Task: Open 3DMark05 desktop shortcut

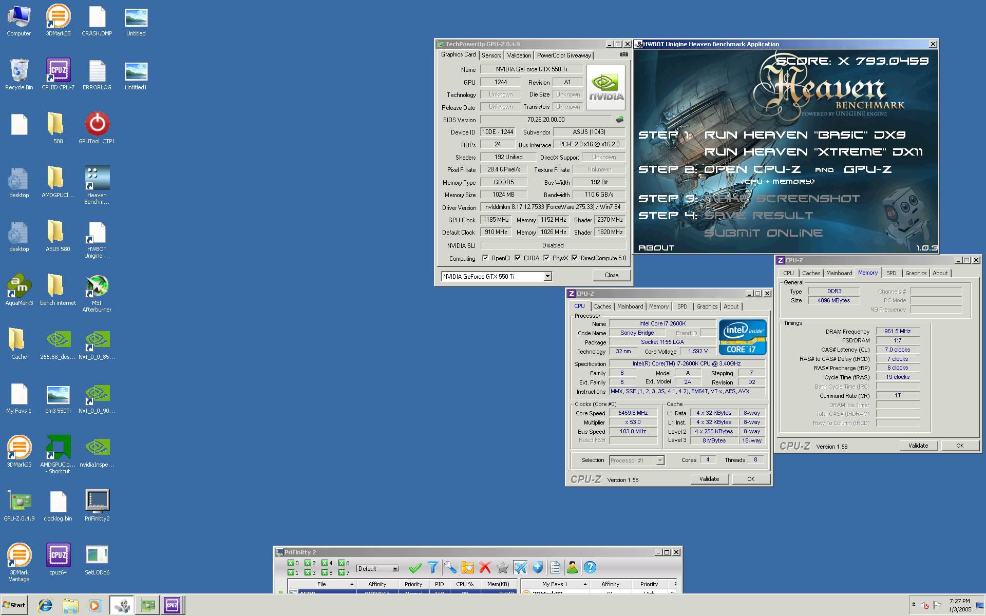Action: coord(58,21)
